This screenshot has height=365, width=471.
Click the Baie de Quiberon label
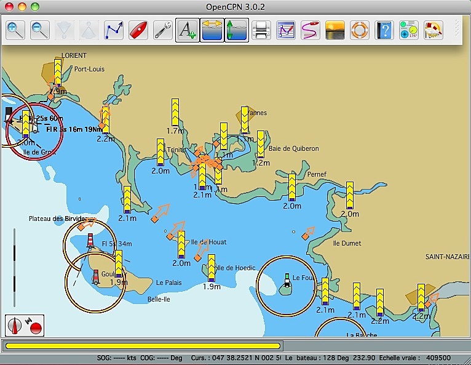coord(294,148)
